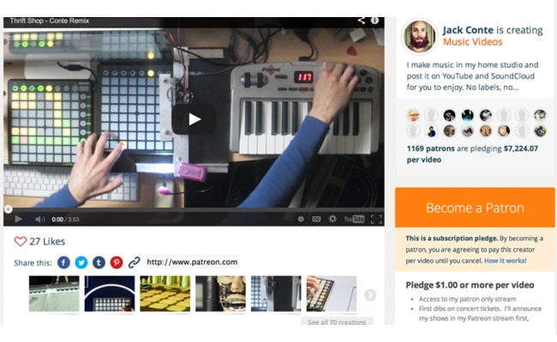Image resolution: width=557 pixels, height=342 pixels.
Task: Click the large play button on video
Action: 194,119
